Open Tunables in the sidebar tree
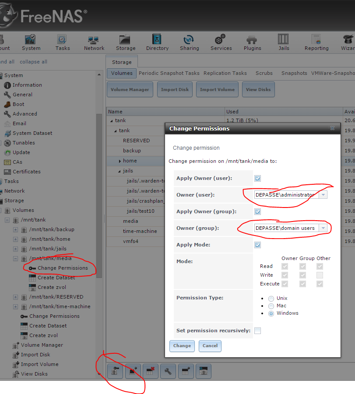The height and width of the screenshot is (394, 355). pyautogui.click(x=24, y=143)
